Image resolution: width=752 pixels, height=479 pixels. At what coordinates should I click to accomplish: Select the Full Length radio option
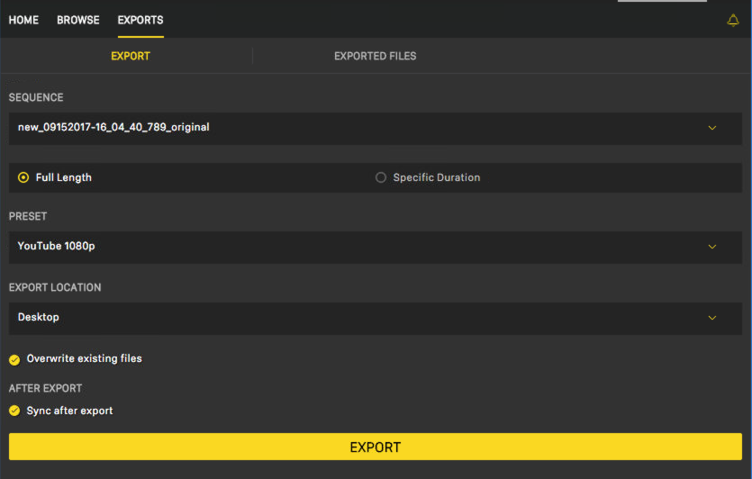(x=23, y=177)
